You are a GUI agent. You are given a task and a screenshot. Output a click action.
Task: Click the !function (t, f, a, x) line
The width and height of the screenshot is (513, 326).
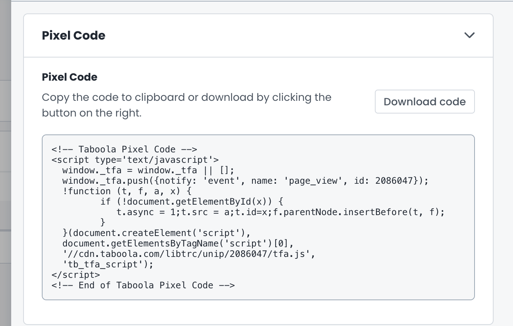[127, 191]
